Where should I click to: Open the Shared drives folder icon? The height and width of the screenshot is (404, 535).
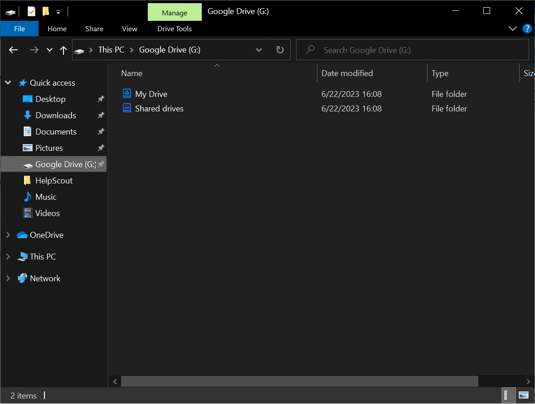127,108
